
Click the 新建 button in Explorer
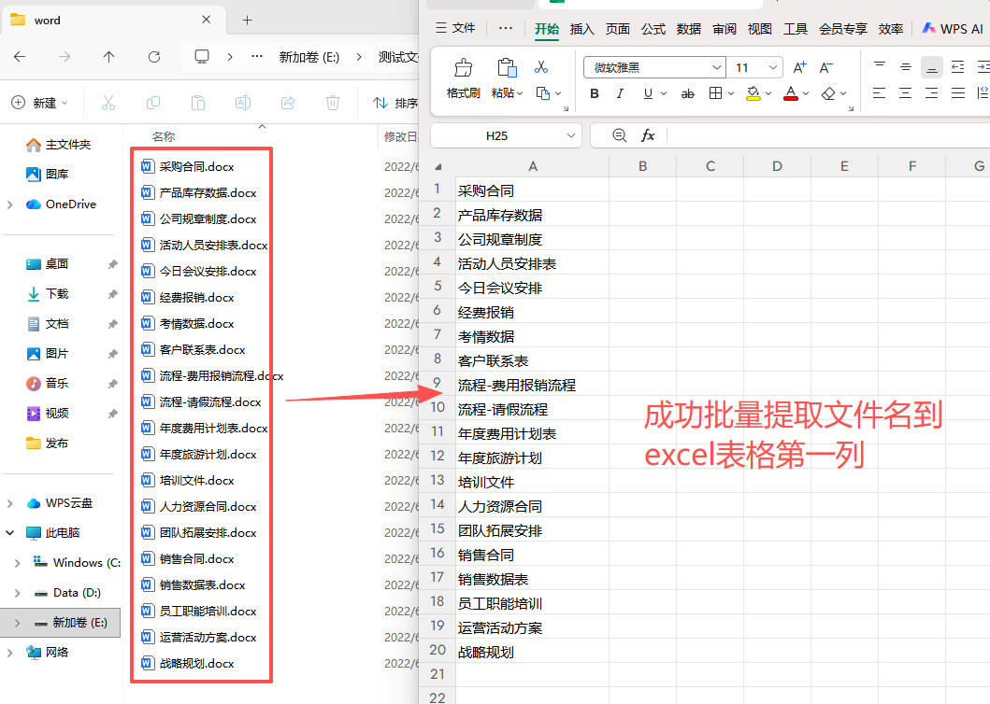click(x=39, y=102)
